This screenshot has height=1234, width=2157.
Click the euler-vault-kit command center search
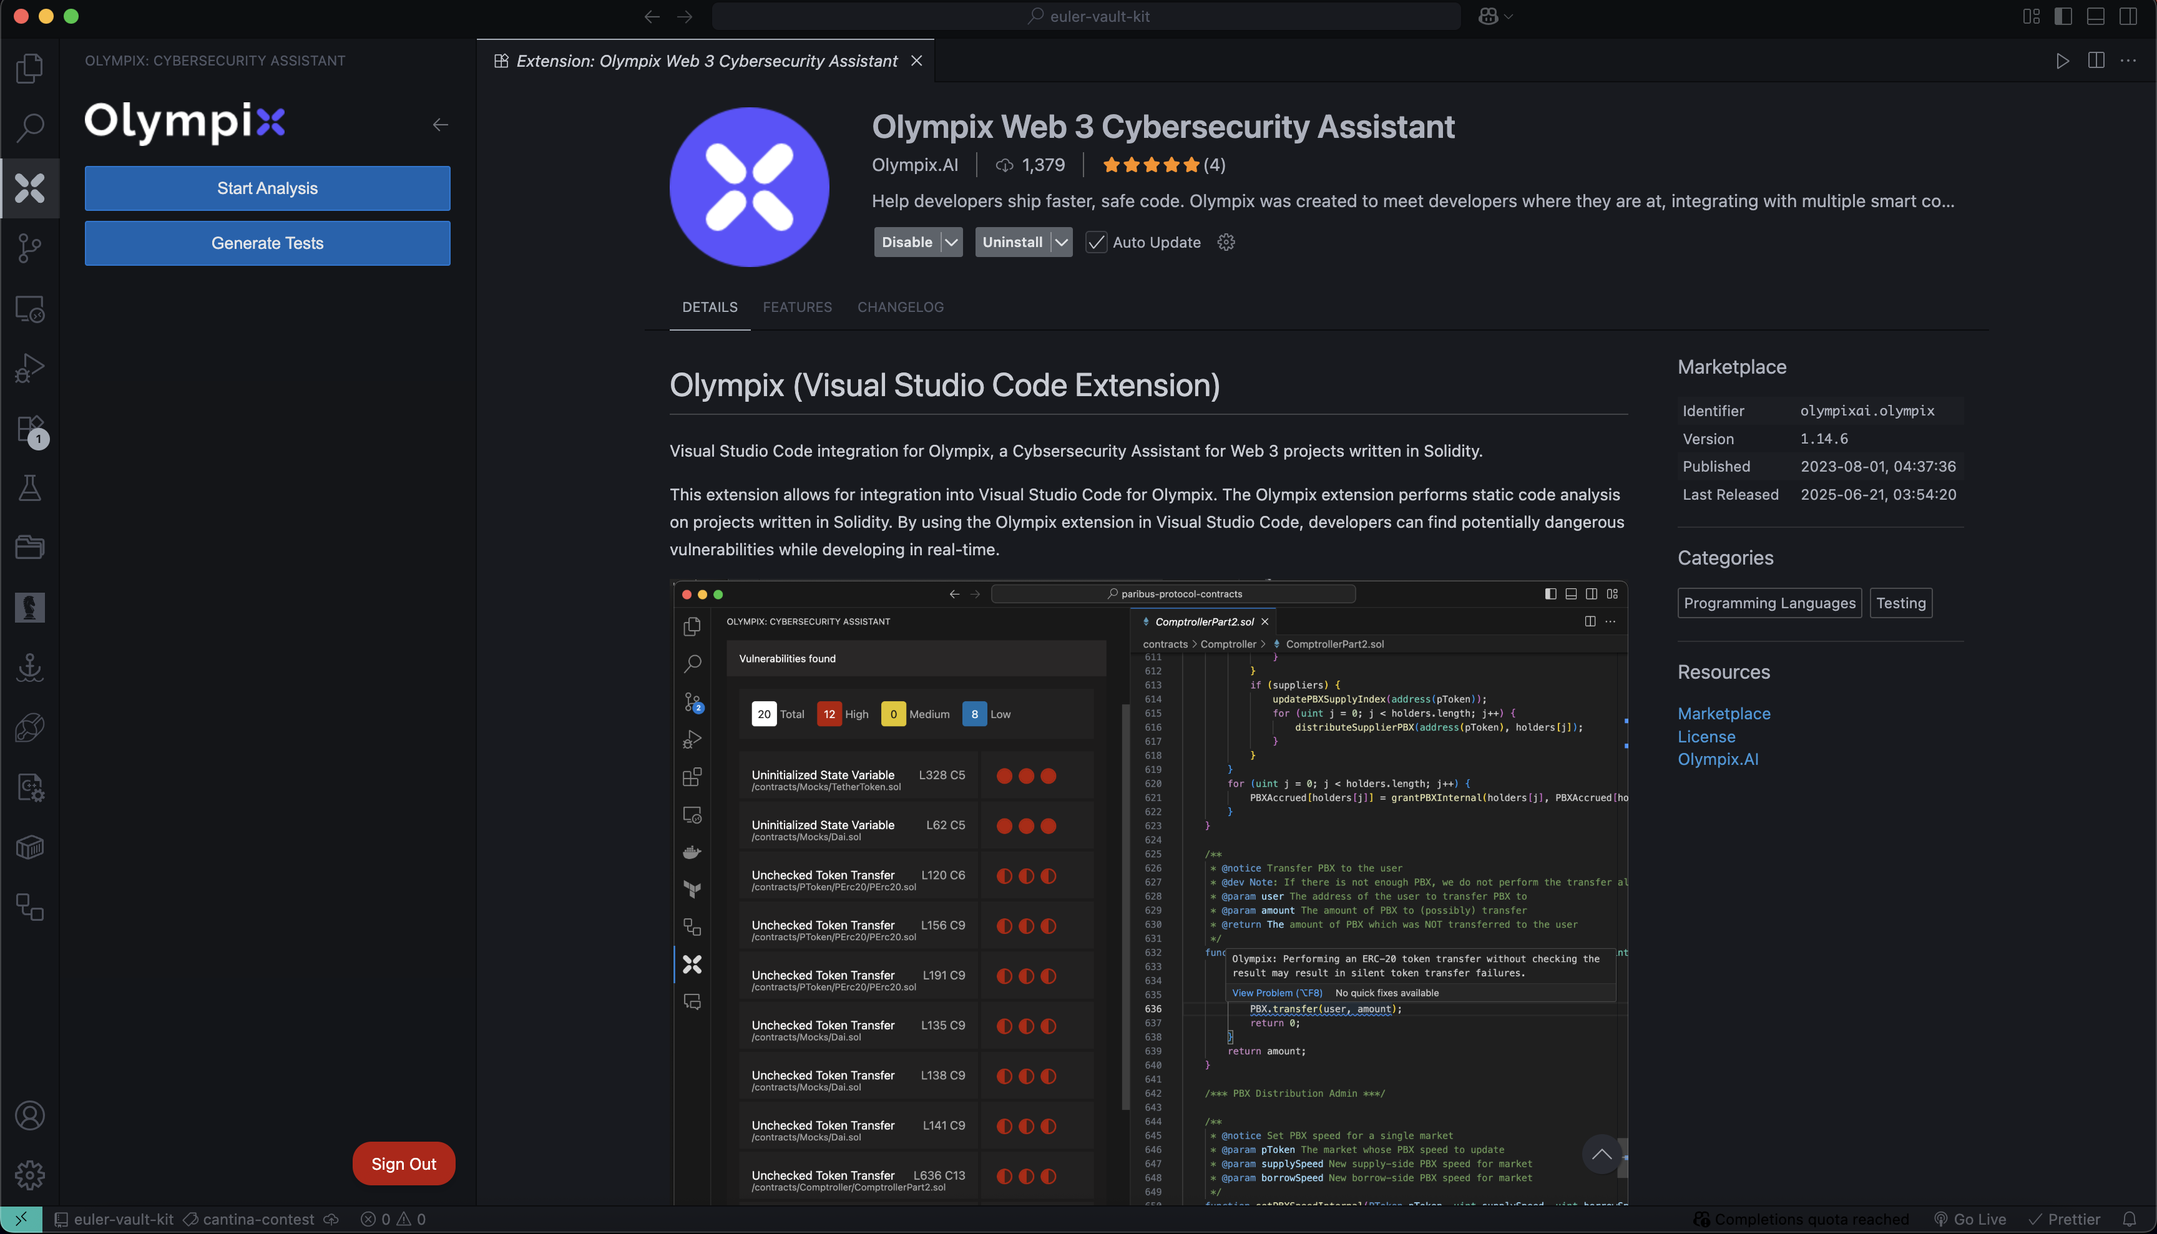pyautogui.click(x=1086, y=16)
